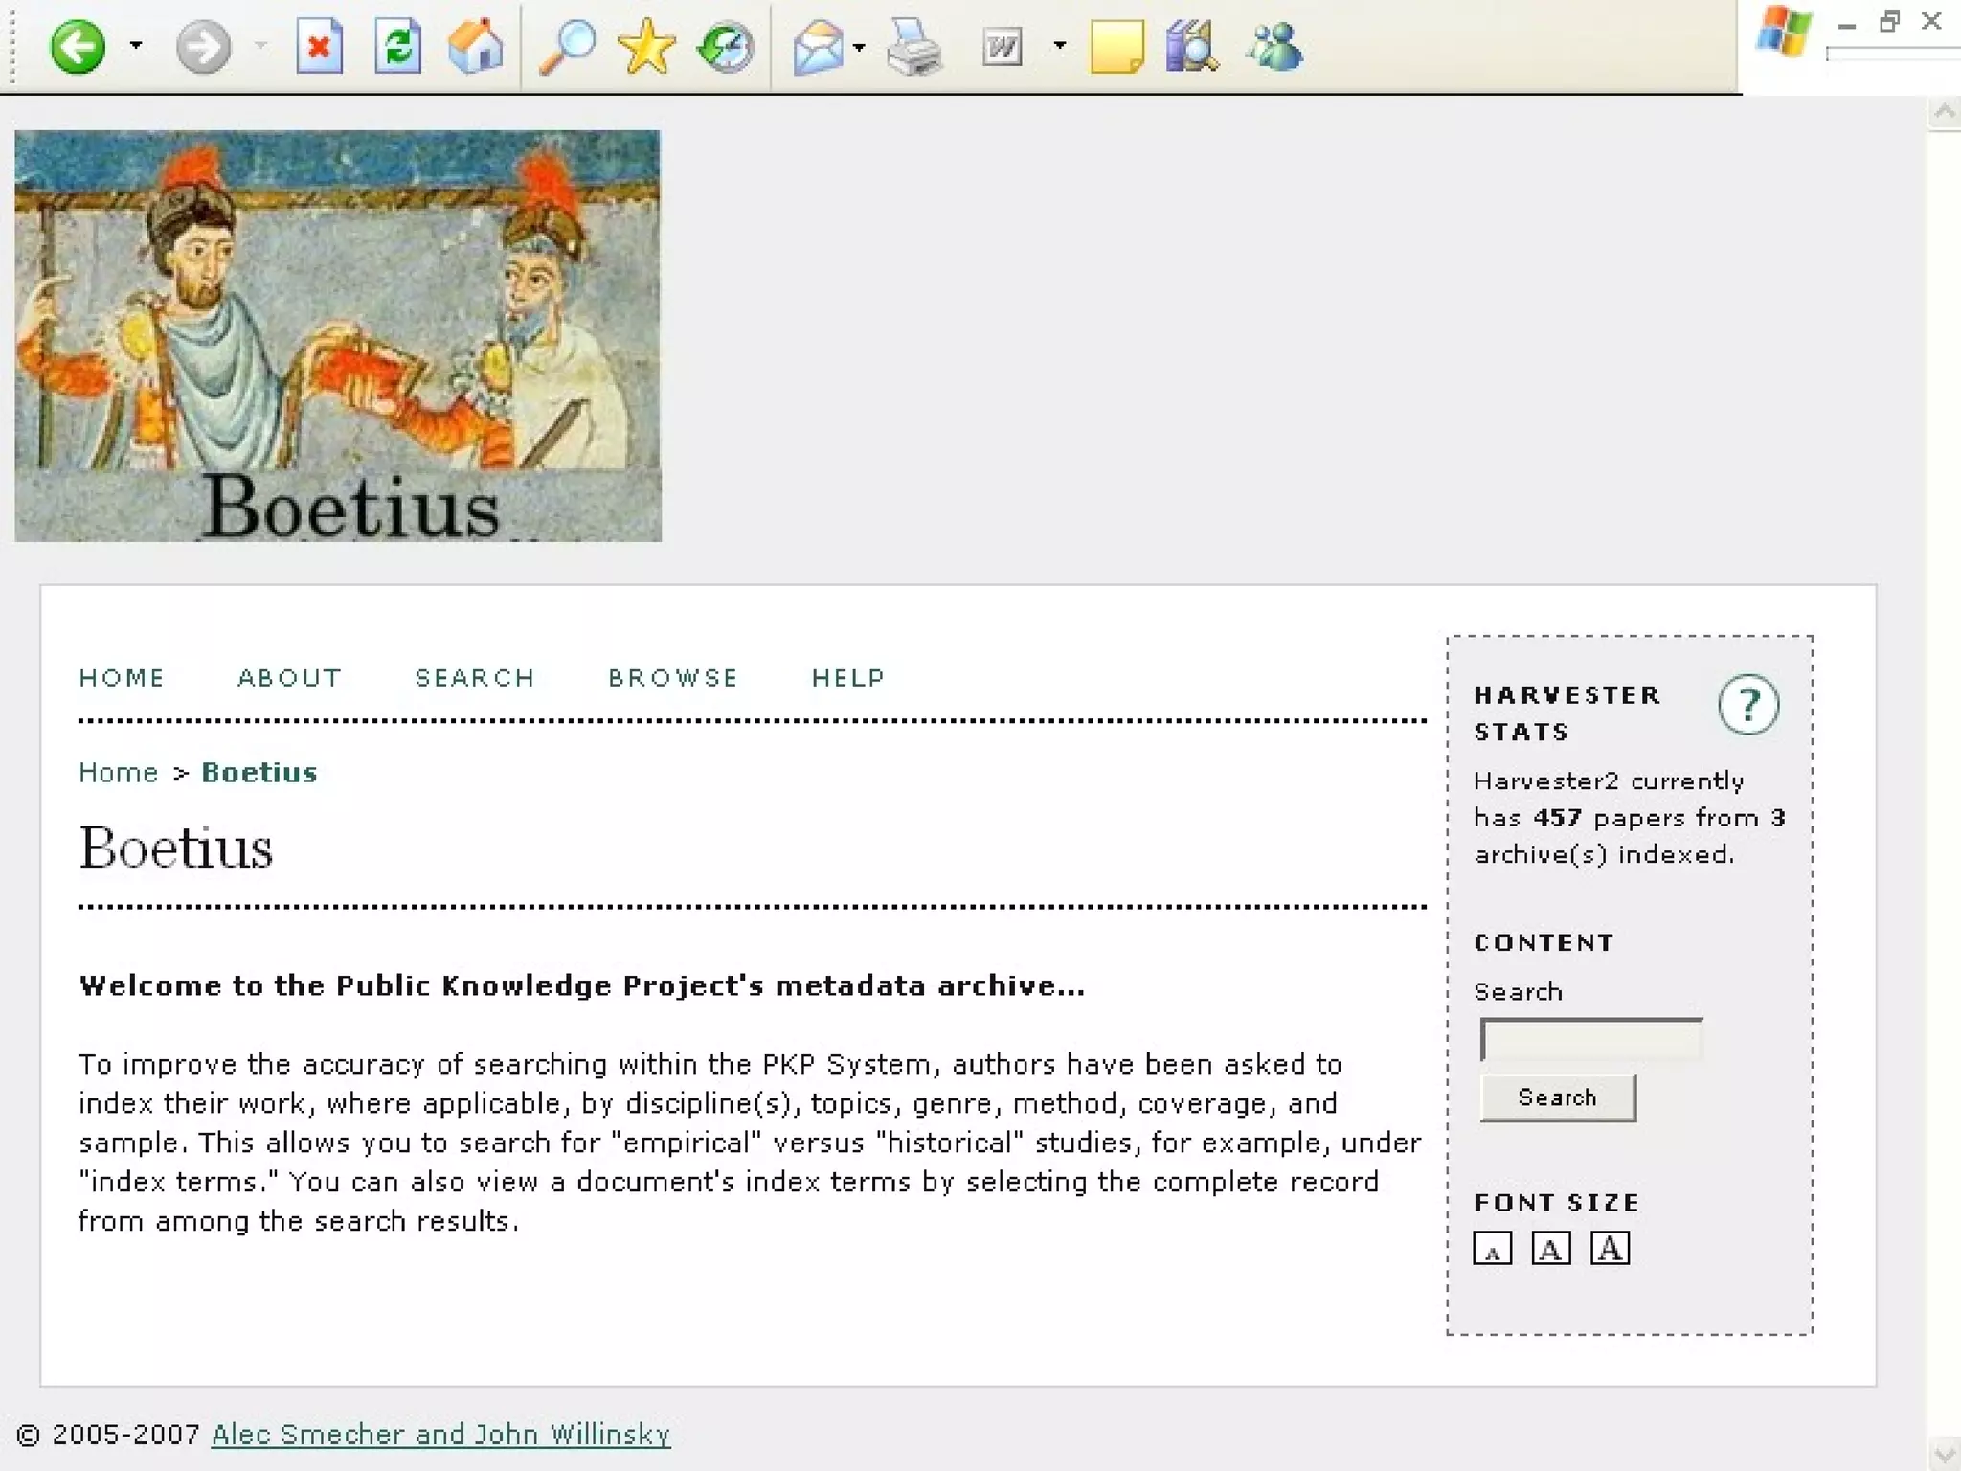This screenshot has height=1471, width=1961.
Task: Click the sidebar Search button
Action: (x=1557, y=1098)
